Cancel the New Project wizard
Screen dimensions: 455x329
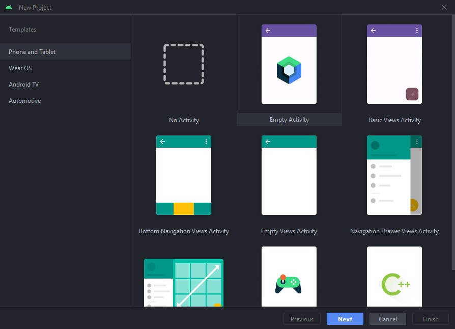point(387,319)
